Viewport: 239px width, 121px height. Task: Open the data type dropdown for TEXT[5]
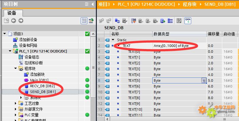204,80
